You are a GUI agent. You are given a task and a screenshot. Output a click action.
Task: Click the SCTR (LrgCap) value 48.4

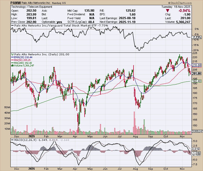(91, 22)
